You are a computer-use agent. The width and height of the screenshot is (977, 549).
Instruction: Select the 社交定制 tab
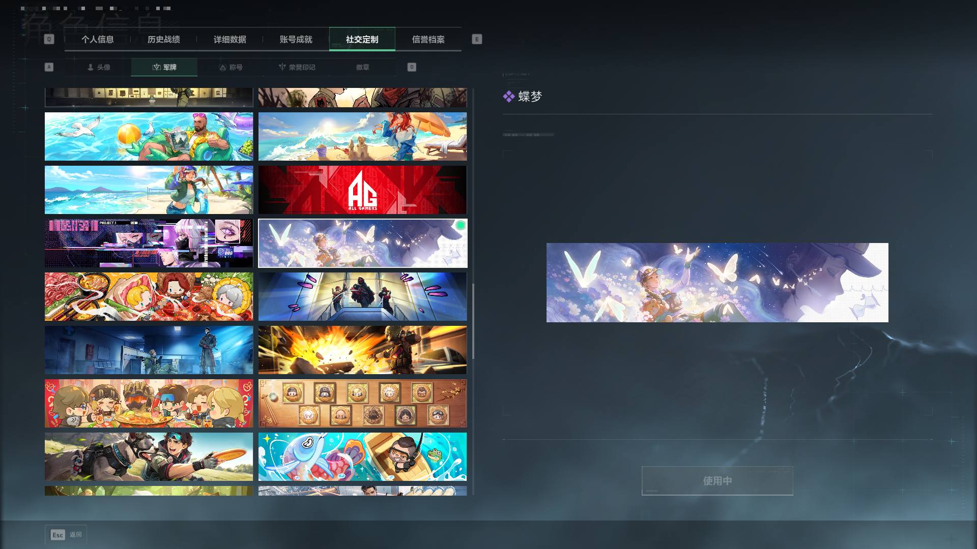[x=362, y=40]
